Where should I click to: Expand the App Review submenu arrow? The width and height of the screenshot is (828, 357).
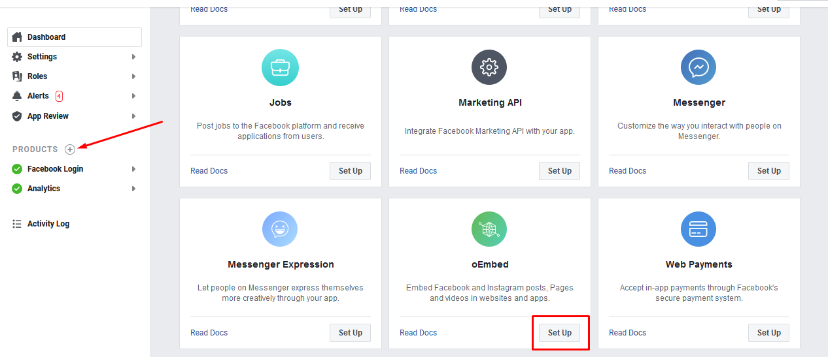(133, 116)
